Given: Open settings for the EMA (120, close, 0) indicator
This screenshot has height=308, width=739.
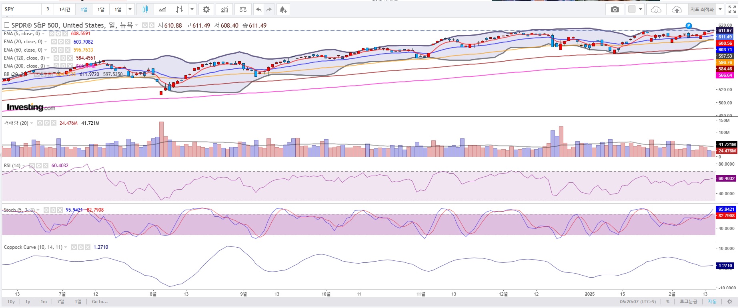Looking at the screenshot, I should pyautogui.click(x=63, y=58).
